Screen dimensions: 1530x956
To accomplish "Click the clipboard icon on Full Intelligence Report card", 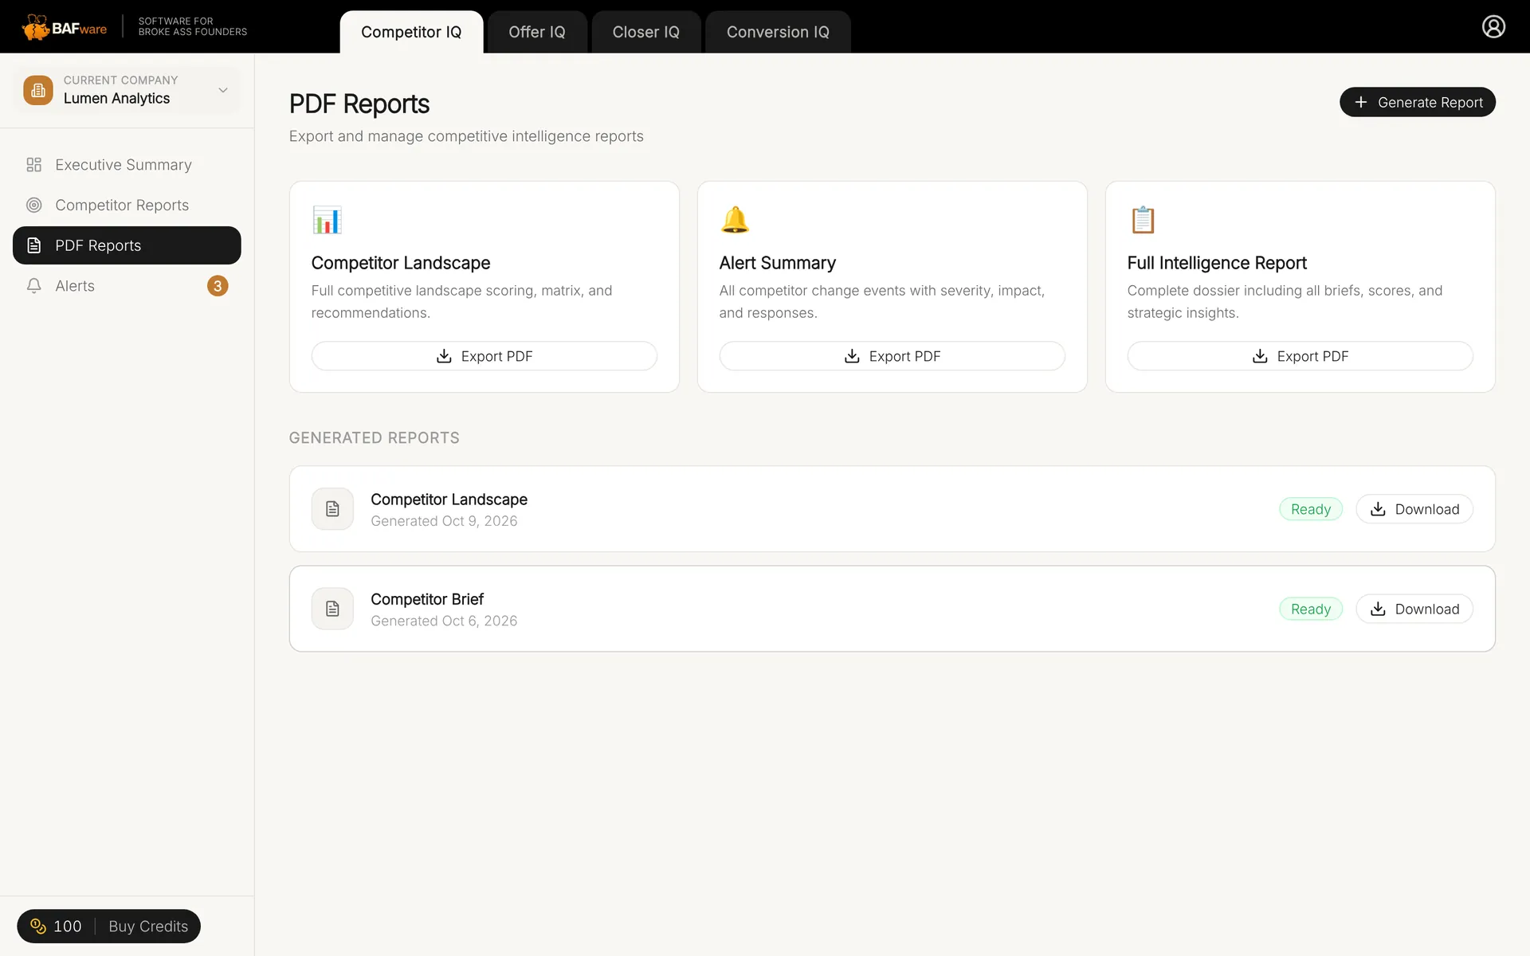I will (x=1143, y=220).
